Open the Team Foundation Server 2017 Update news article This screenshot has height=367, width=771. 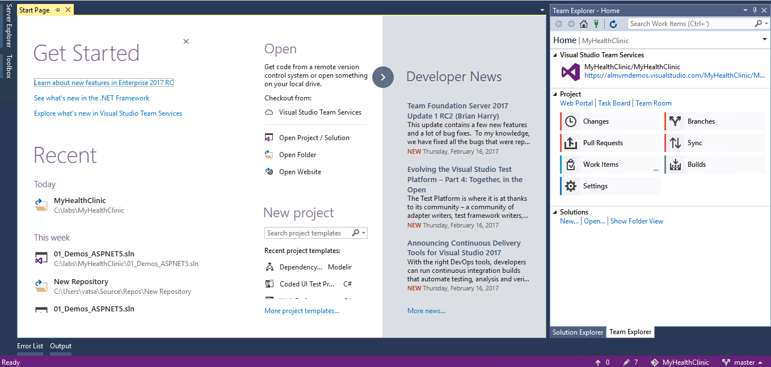pos(458,111)
